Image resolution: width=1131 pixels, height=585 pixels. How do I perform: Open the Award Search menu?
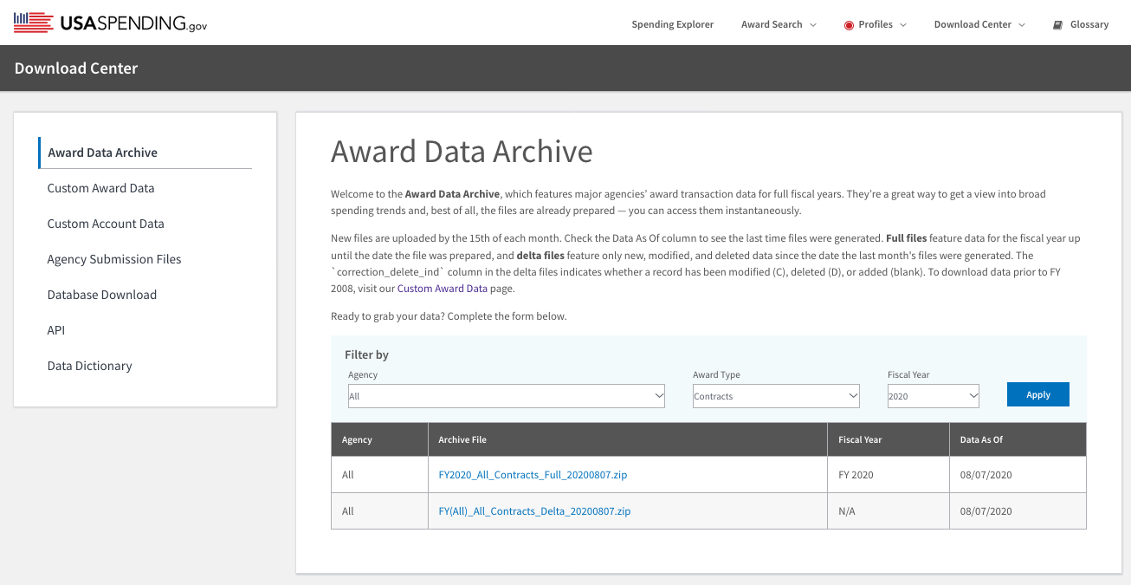[x=772, y=24]
